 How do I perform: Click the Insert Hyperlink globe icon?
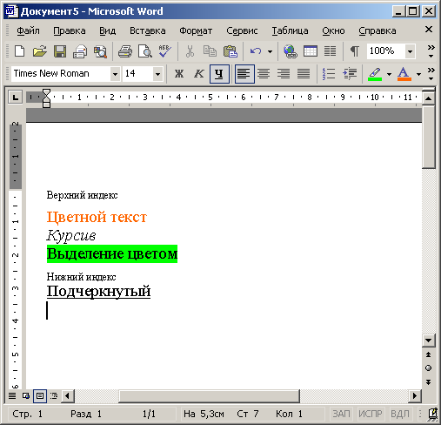click(291, 51)
